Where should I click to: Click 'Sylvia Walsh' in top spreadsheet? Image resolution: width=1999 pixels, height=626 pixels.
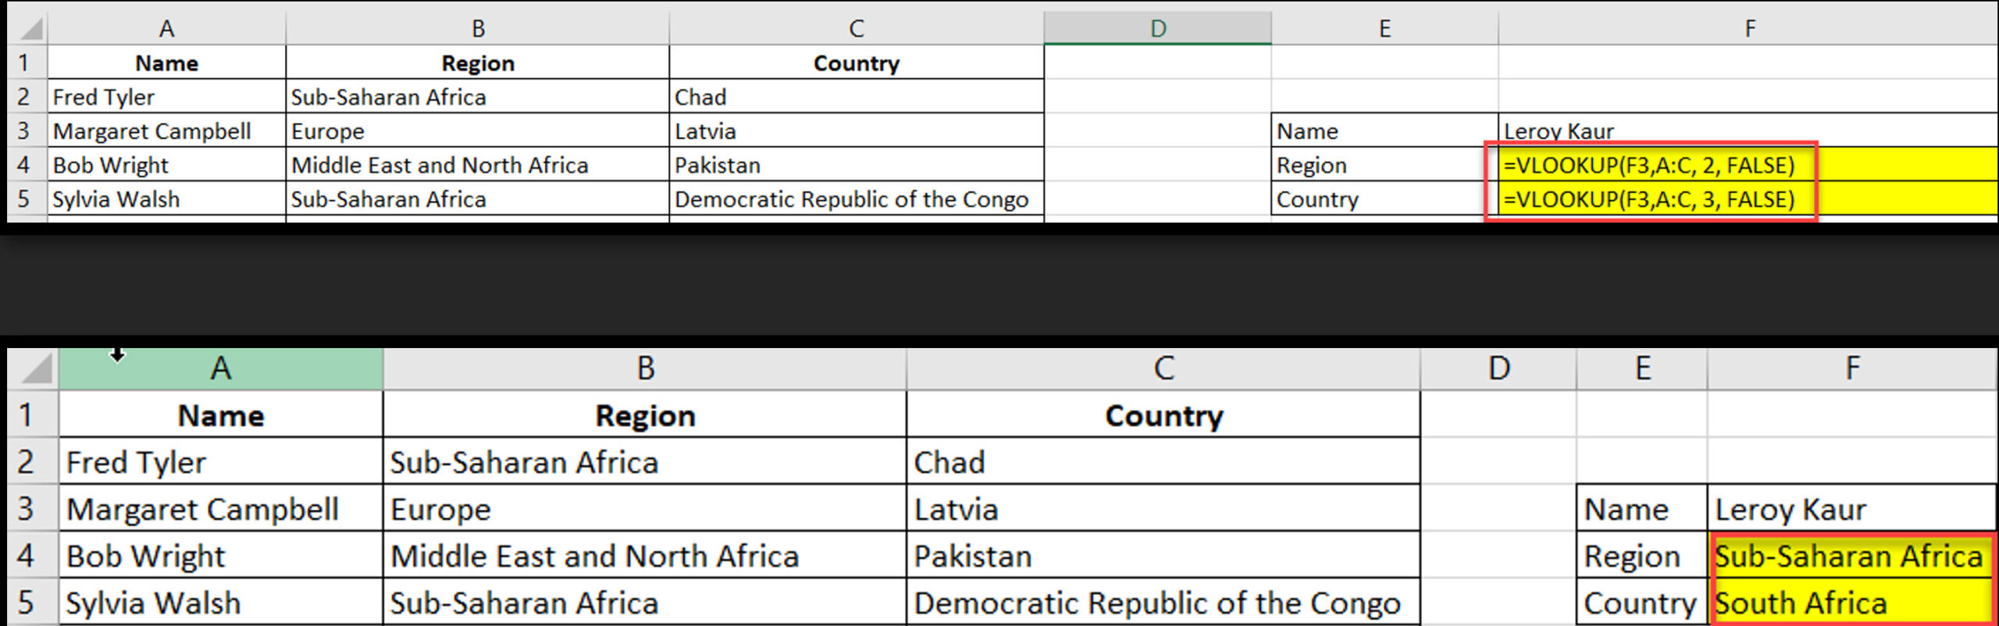click(x=166, y=199)
